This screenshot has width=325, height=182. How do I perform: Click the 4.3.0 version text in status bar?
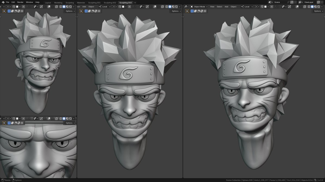[321, 180]
